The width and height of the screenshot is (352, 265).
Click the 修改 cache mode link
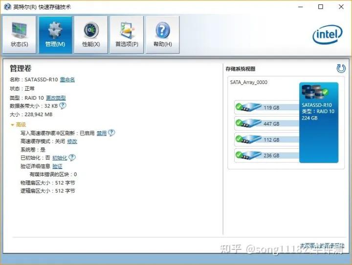[x=72, y=142]
